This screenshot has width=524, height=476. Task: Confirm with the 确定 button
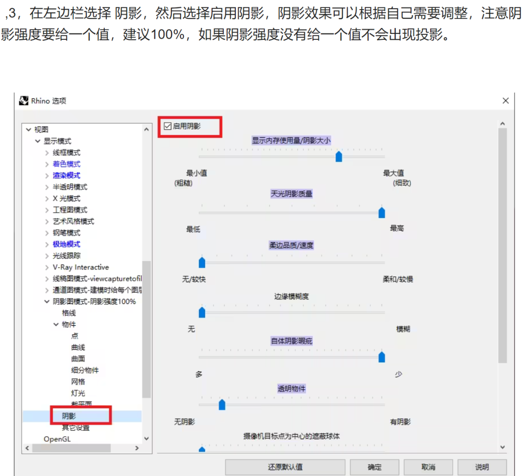pyautogui.click(x=374, y=467)
